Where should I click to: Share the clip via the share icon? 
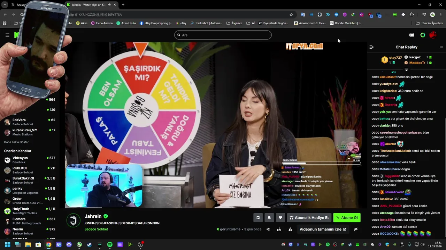pyautogui.click(x=268, y=229)
